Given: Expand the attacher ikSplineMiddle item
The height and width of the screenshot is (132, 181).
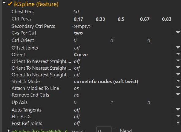Looking at the screenshot, I should (x=9, y=130).
